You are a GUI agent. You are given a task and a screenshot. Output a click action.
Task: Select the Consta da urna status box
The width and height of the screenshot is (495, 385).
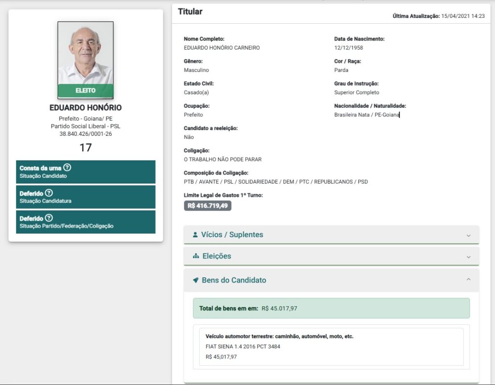pyautogui.click(x=86, y=172)
